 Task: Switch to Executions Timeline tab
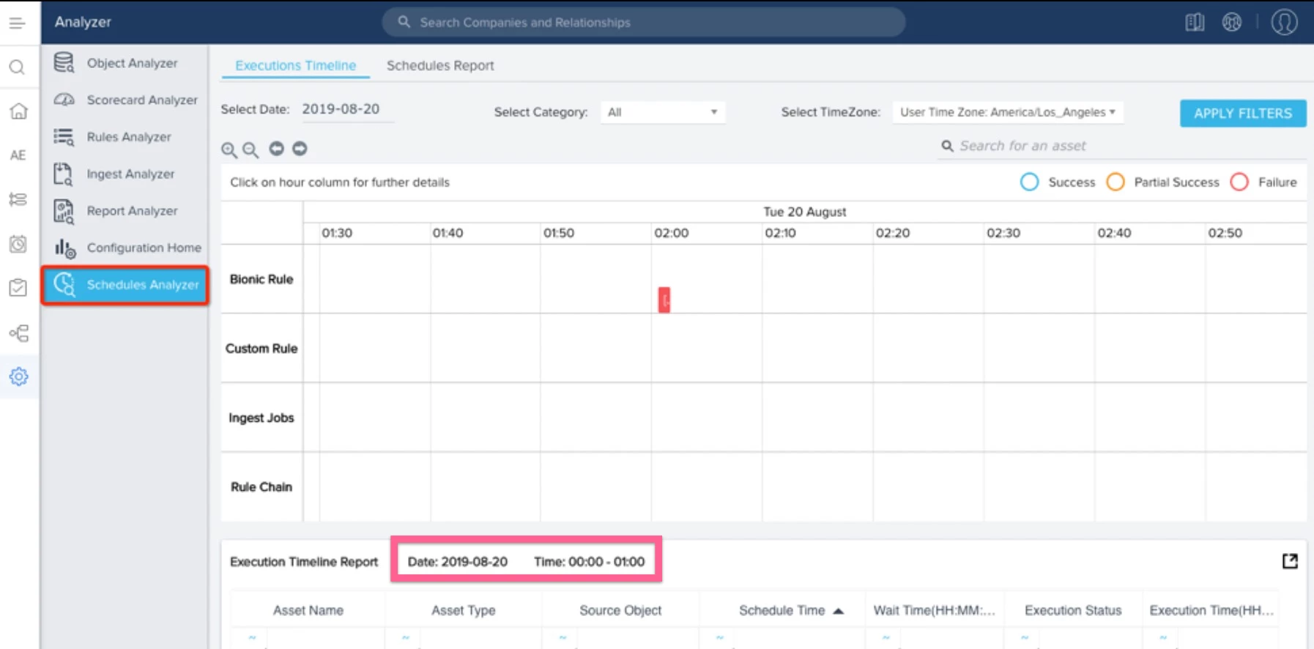295,65
